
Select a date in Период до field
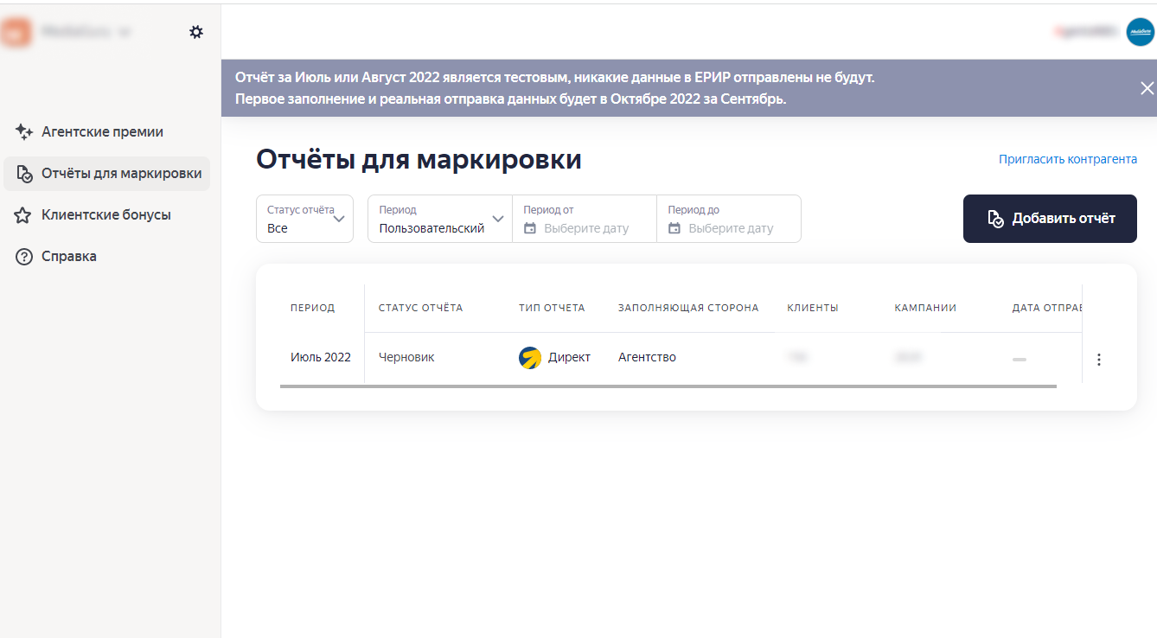point(729,228)
